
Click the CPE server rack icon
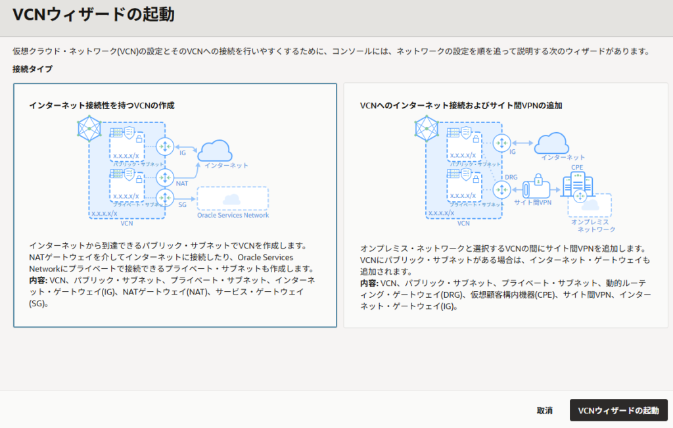tap(577, 187)
